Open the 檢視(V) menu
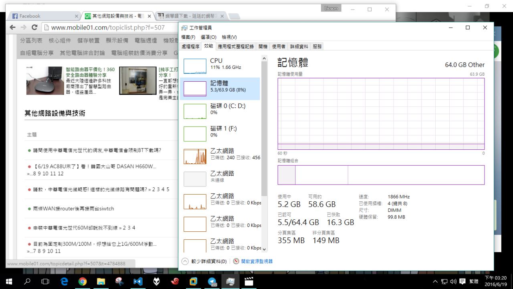 pos(229,37)
